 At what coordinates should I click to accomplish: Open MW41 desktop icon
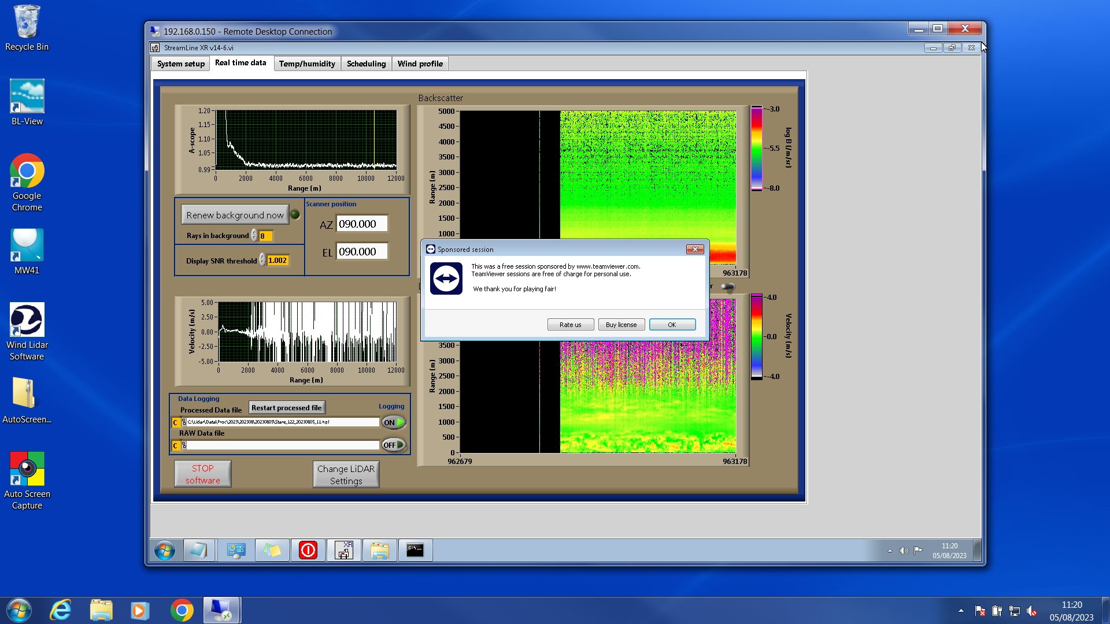coord(27,251)
